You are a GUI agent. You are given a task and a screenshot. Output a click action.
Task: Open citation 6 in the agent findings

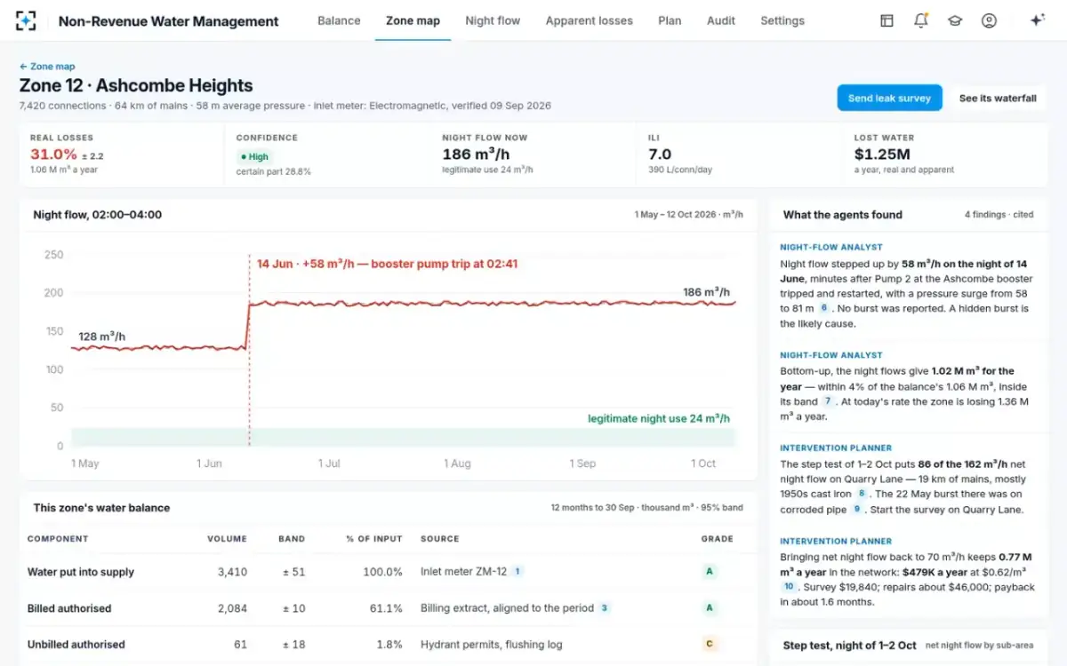[823, 308]
